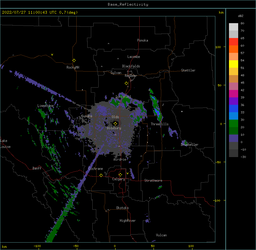This screenshot has width=256, height=250.
Task: Click the Calgary city label
Action: [118, 179]
